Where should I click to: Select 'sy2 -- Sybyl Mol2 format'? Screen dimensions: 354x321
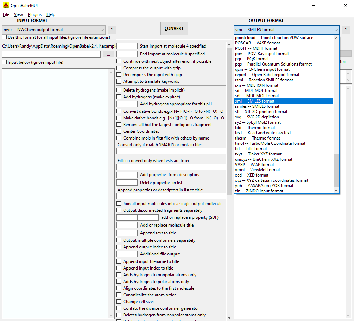tap(284, 122)
